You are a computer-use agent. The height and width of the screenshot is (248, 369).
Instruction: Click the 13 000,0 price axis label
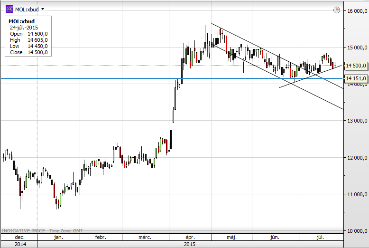[357, 121]
